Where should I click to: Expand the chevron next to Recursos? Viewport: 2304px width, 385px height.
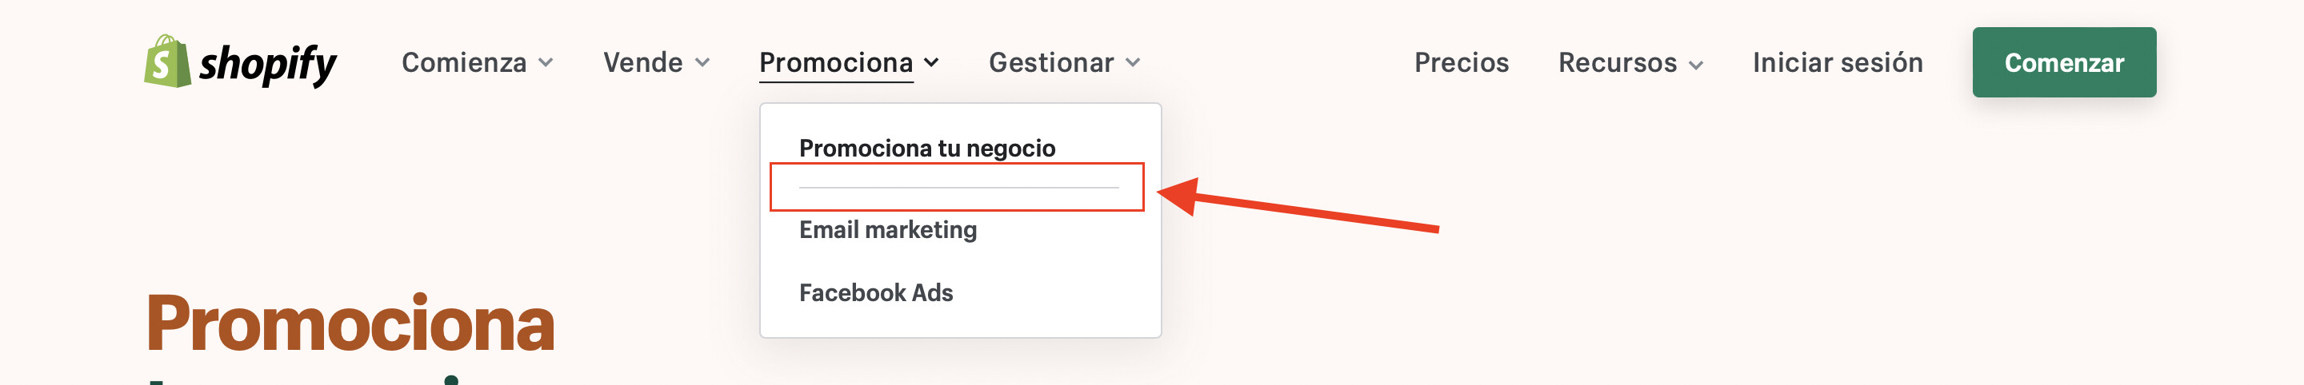(x=1695, y=65)
